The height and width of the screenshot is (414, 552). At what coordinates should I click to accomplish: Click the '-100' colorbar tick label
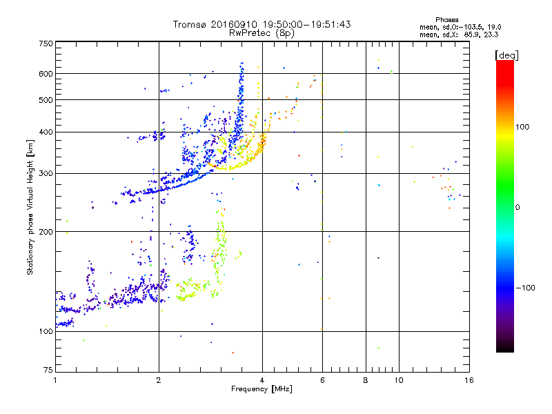(x=525, y=288)
